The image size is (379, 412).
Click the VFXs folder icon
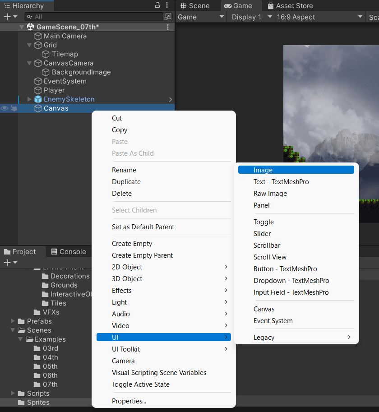[37, 312]
